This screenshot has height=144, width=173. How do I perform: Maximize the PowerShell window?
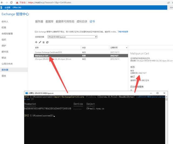pos(158,93)
